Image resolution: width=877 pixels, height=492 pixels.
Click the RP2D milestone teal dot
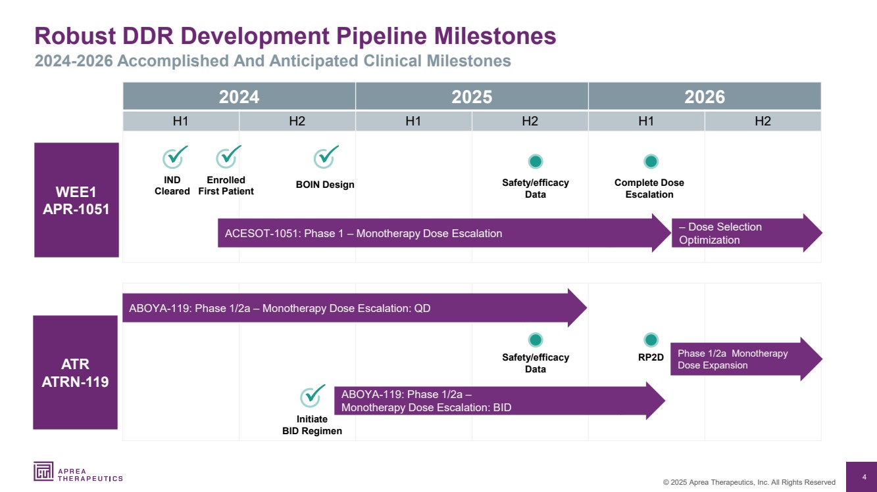pyautogui.click(x=651, y=340)
